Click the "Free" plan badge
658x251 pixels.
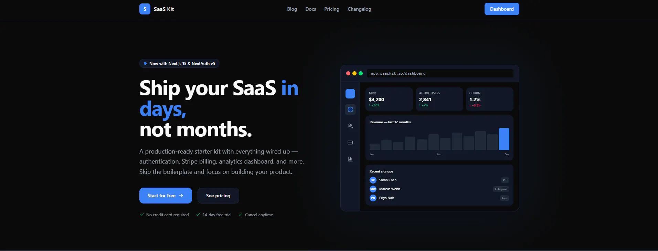coord(505,198)
